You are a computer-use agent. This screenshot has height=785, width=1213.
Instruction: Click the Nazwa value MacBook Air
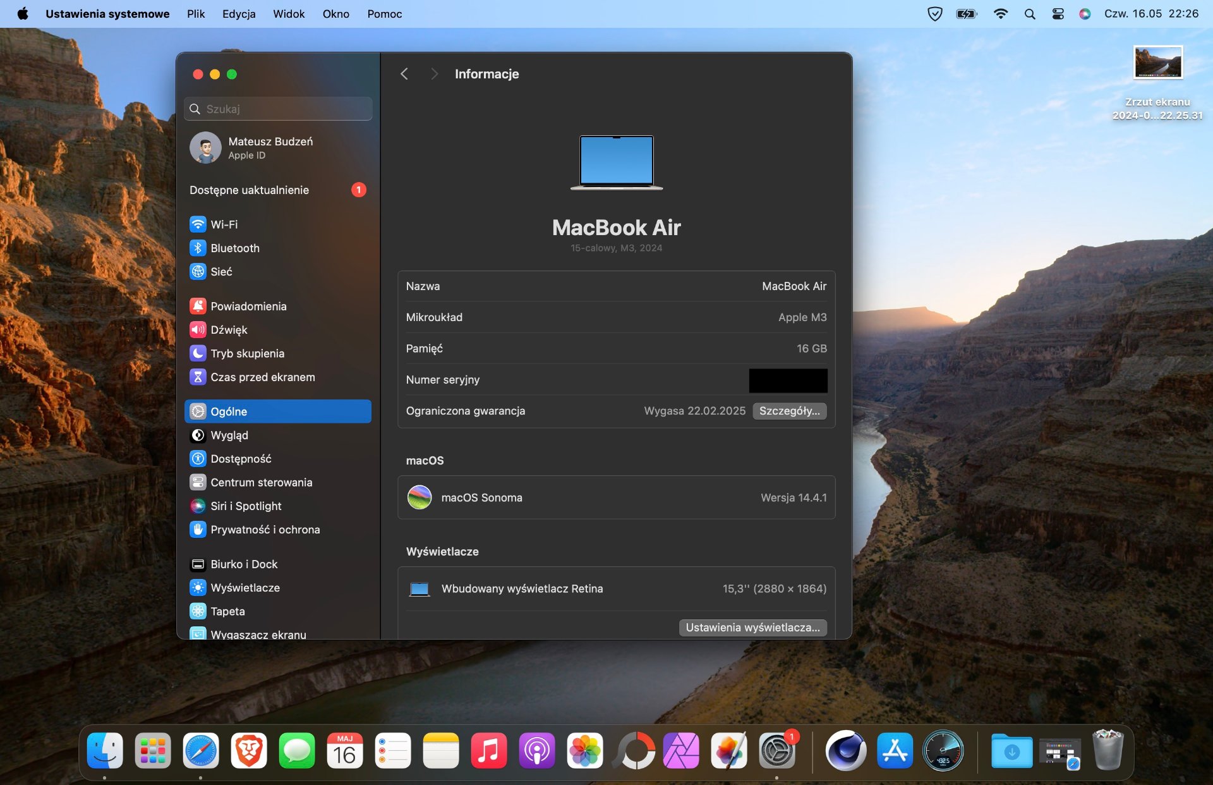coord(794,286)
